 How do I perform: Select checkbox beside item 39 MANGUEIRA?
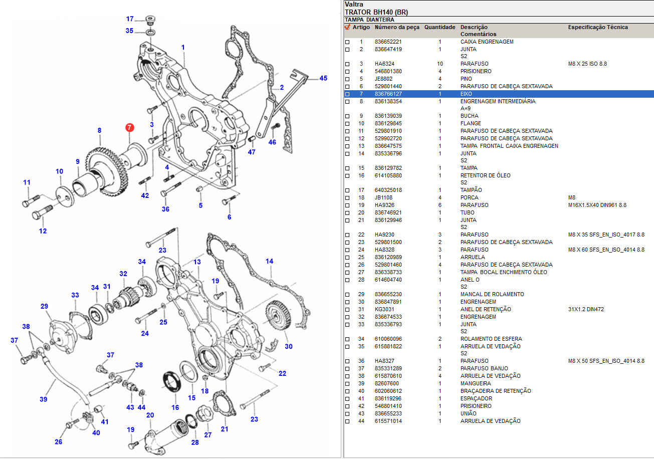coord(347,384)
